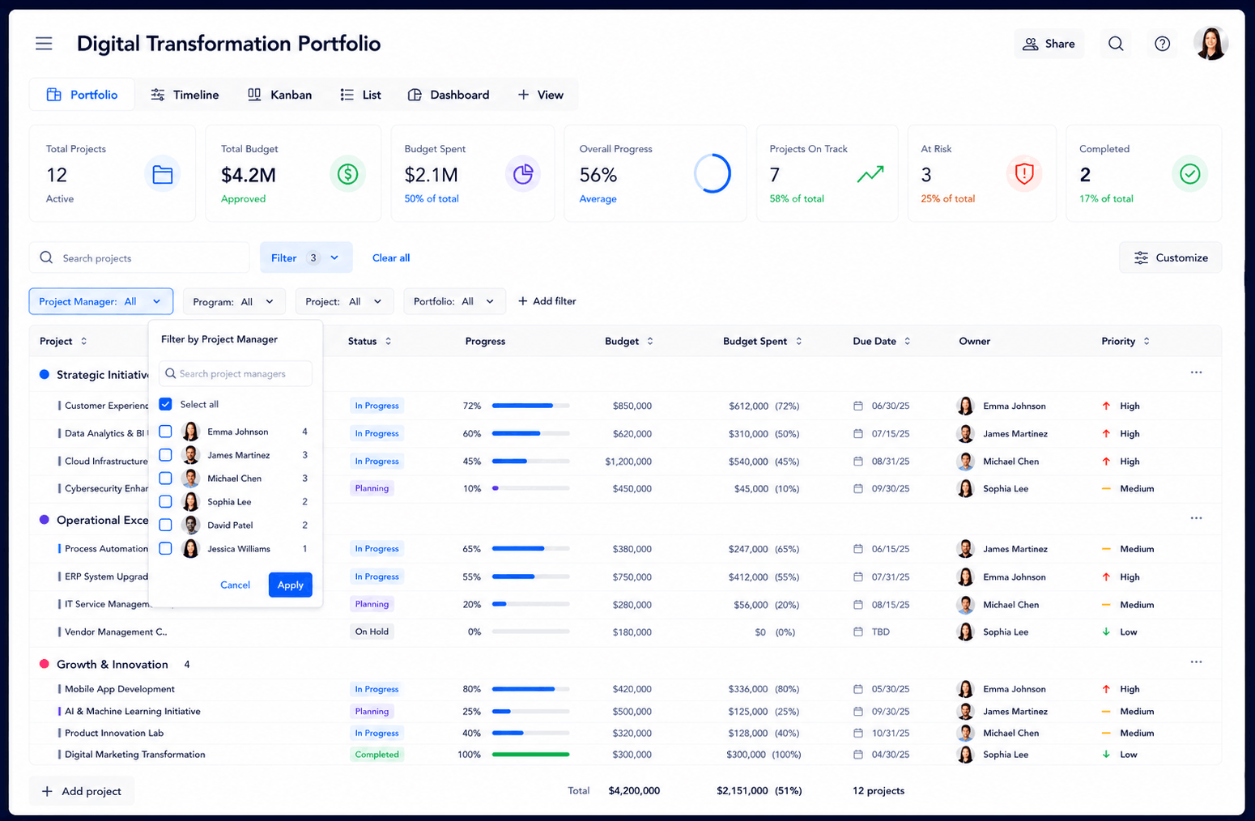Click the Completed checkmark icon
1255x821 pixels.
point(1189,174)
